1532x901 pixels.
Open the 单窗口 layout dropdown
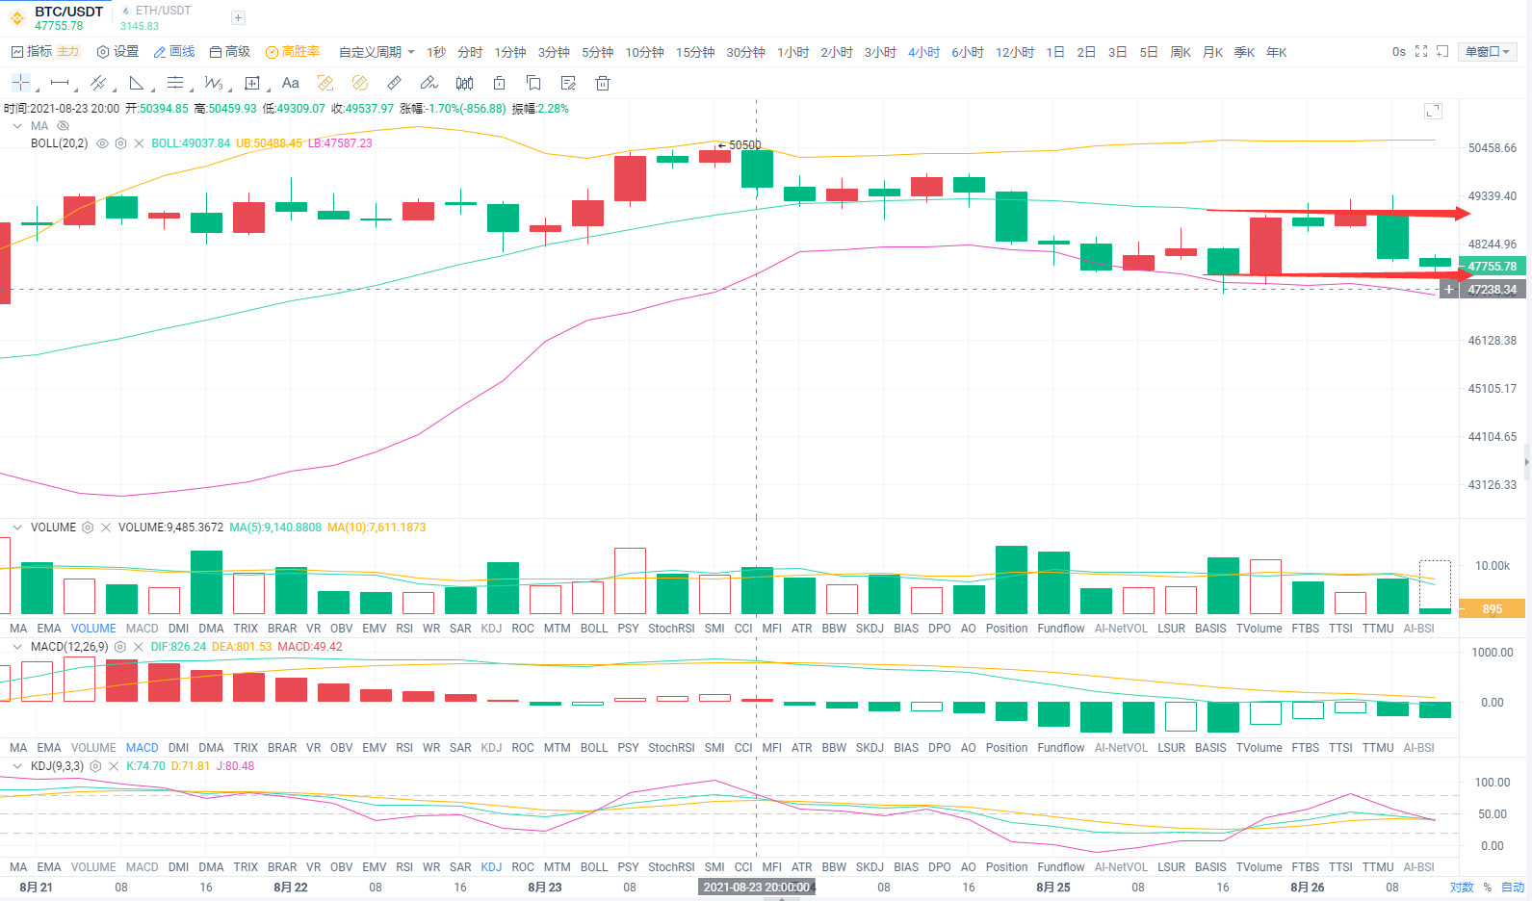1489,52
